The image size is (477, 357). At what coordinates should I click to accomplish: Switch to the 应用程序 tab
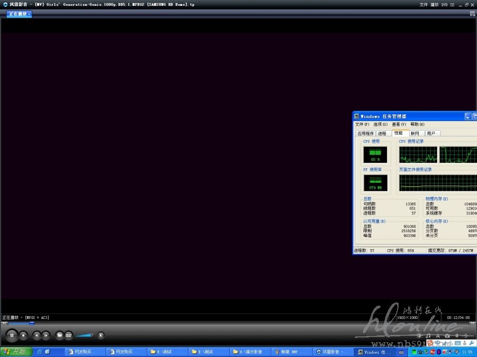click(365, 133)
